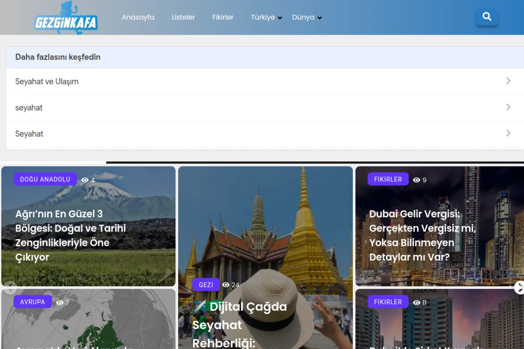Viewport: 524px width, 349px height.
Task: Select the Doğu Anadolu category tag
Action: (45, 179)
